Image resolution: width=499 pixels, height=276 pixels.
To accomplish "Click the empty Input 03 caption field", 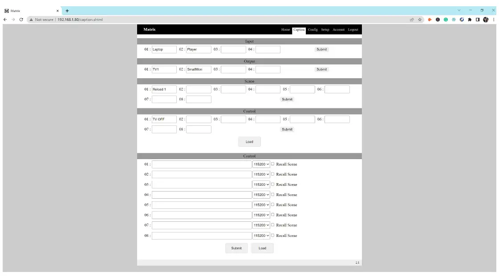I will click(233, 49).
